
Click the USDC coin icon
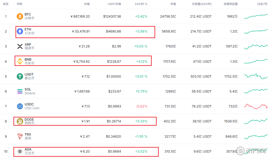tap(20, 106)
